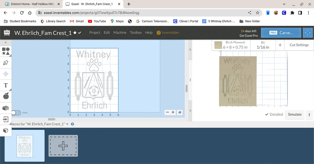The width and height of the screenshot is (314, 164).
Task: Click the Easel PRO logo
Action: click(7, 33)
